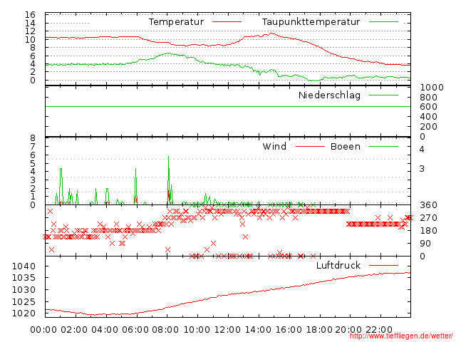Click the 10:00 time axis label

pyautogui.click(x=197, y=329)
